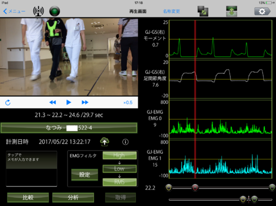Tap the なつみ recording name bar
Screen dimensions: 276x206
[69, 128]
